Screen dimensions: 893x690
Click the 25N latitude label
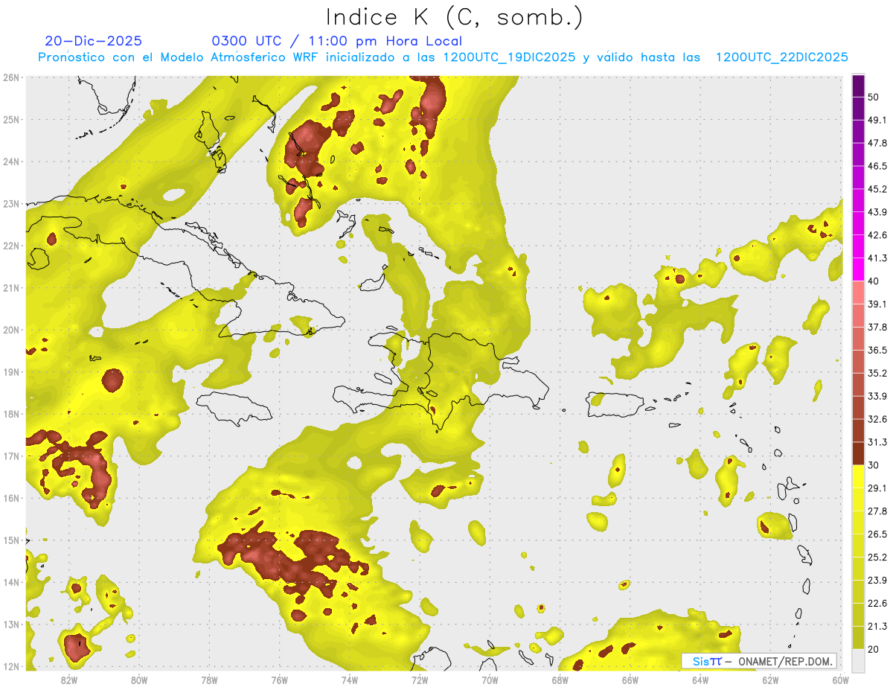[x=11, y=119]
